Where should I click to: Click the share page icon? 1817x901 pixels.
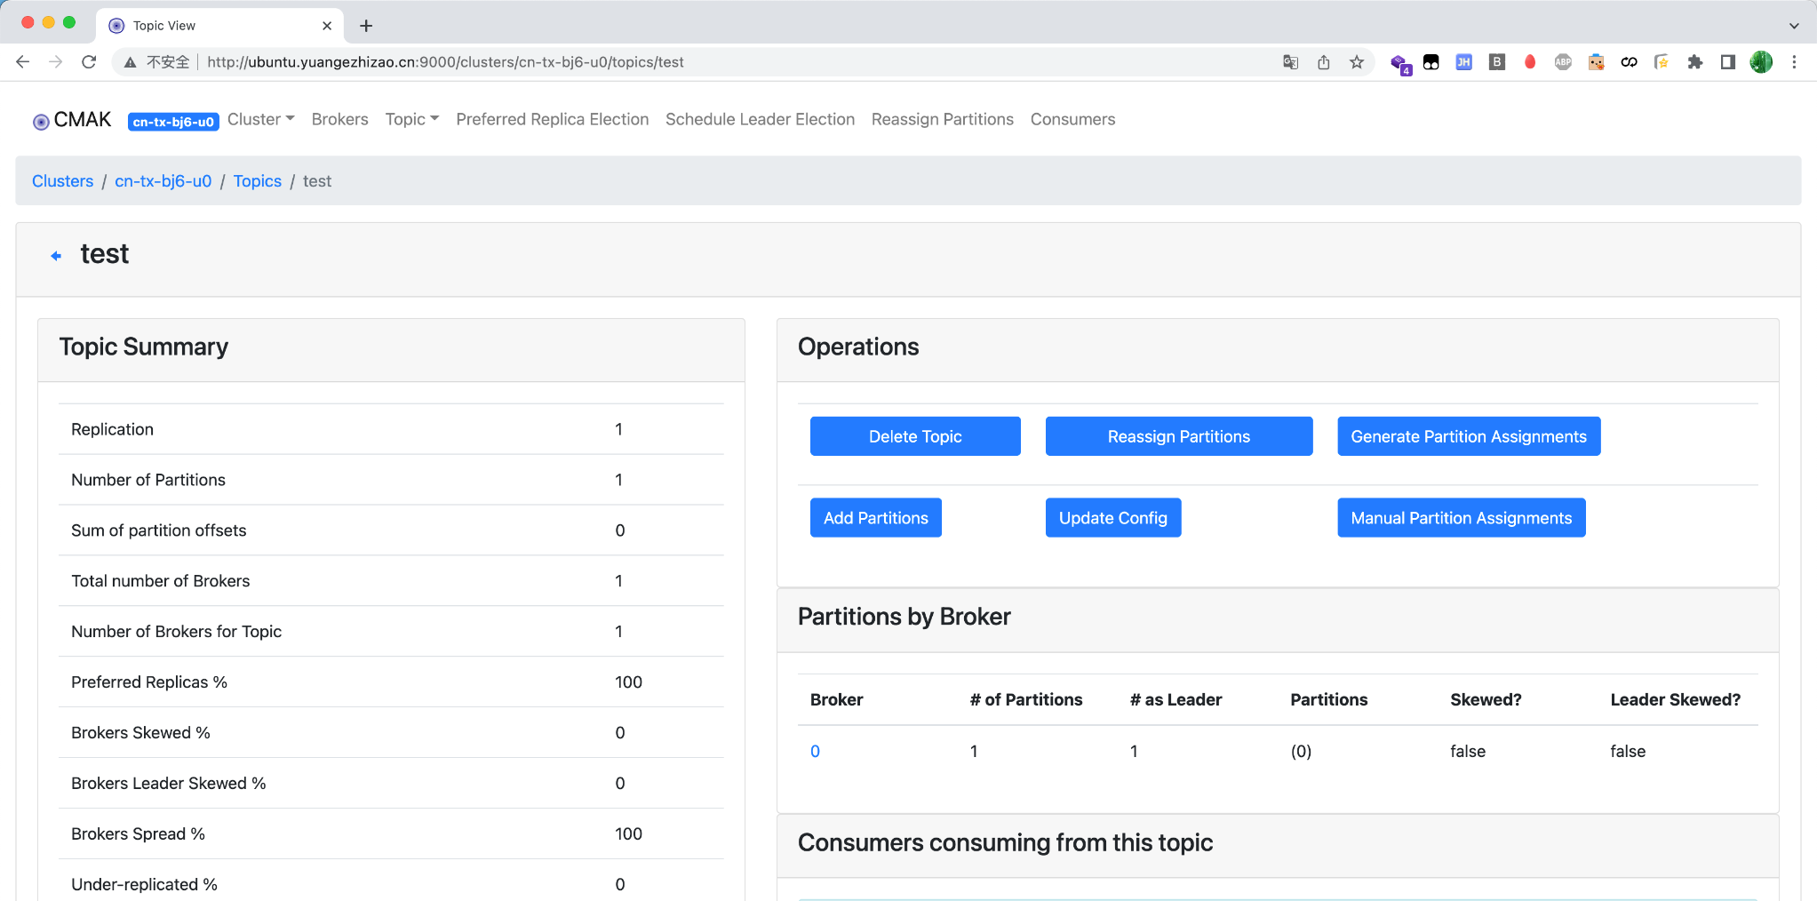[x=1323, y=62]
